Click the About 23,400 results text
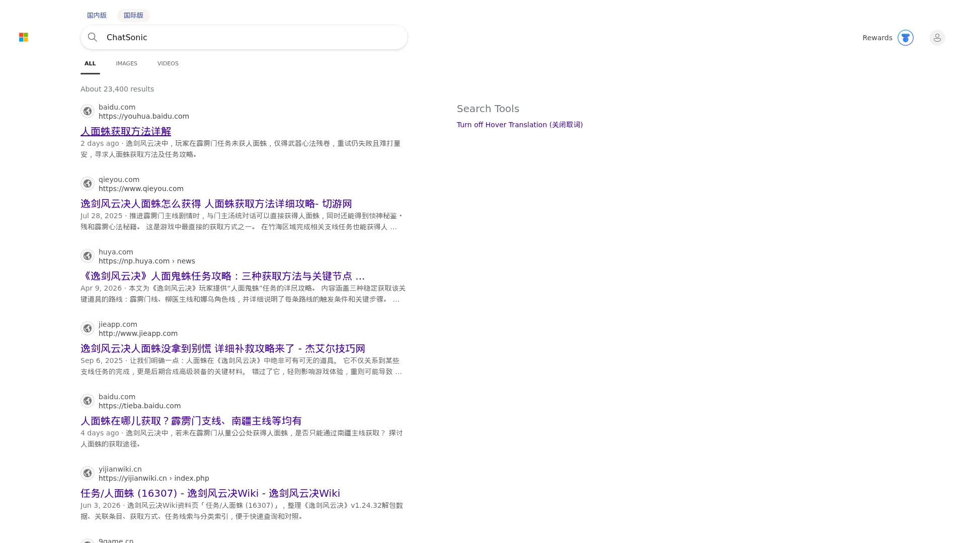Viewport: 966px width, 543px height. tap(117, 89)
